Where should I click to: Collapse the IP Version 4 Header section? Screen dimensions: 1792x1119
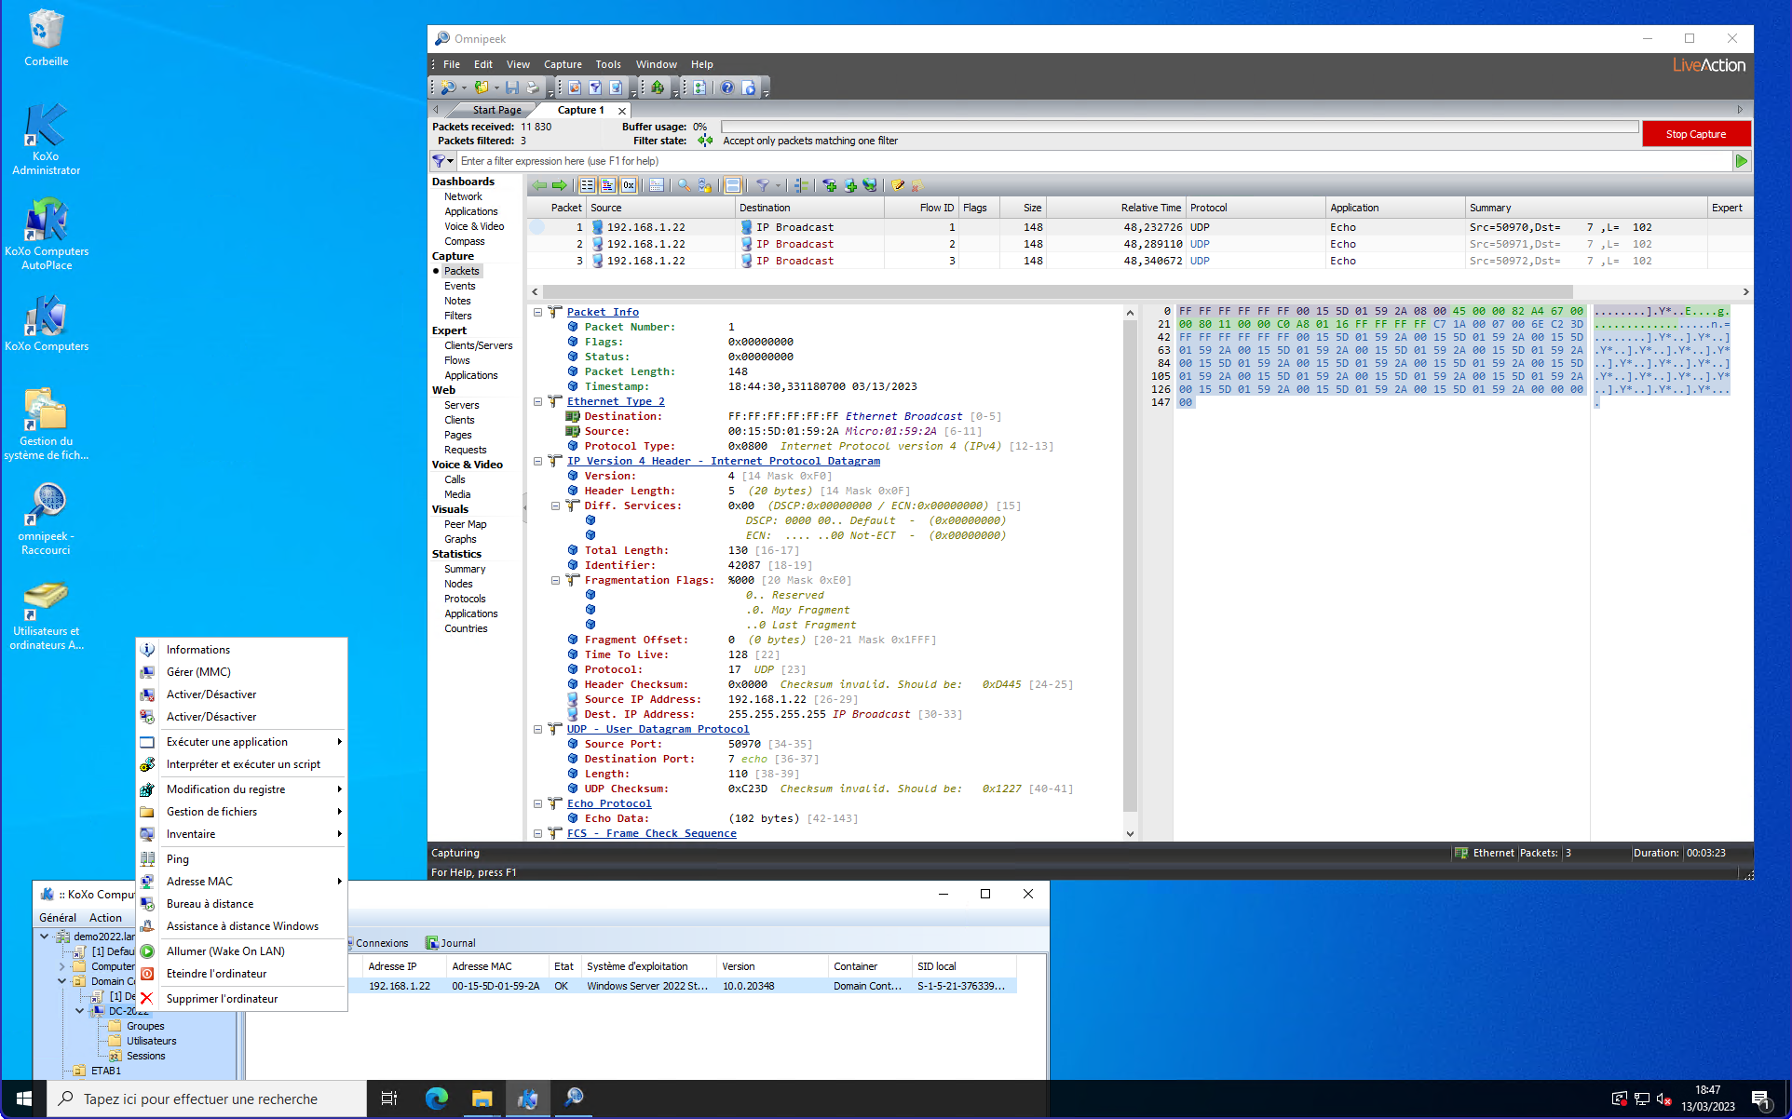pyautogui.click(x=538, y=461)
